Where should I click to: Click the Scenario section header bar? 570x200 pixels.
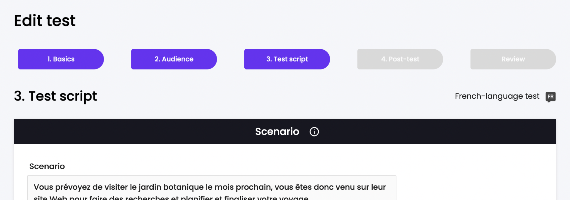[x=285, y=131]
